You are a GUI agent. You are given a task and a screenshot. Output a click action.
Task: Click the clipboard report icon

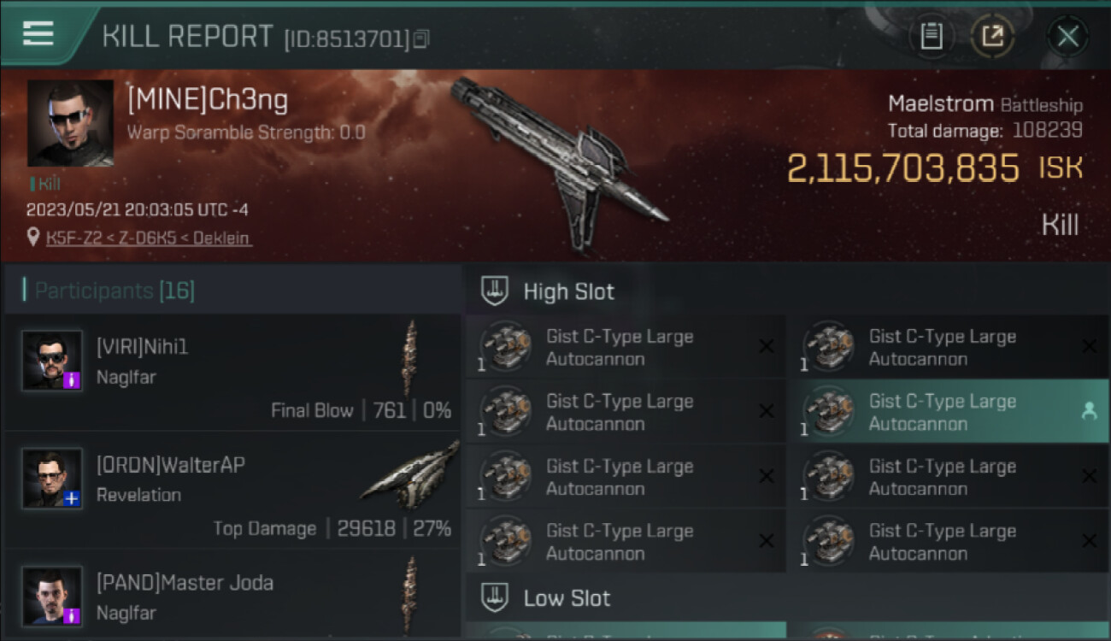932,36
